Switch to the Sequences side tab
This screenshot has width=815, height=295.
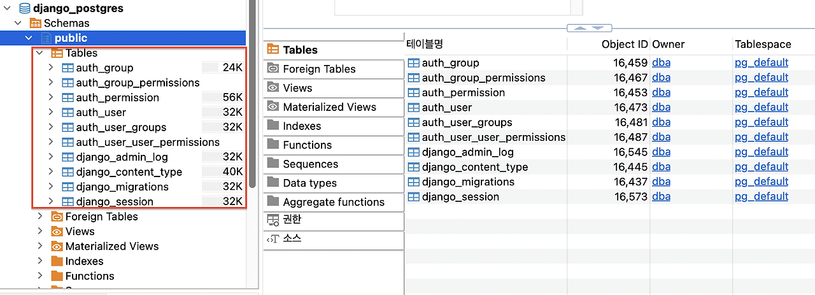click(x=333, y=164)
